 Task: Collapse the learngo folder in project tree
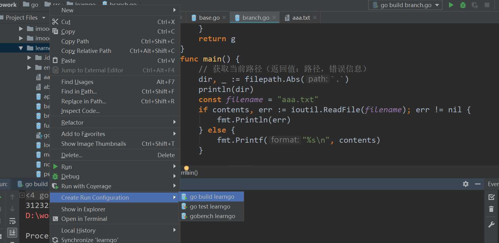21,48
